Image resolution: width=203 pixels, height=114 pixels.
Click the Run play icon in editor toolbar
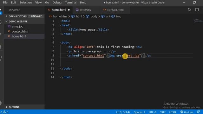pyautogui.click(x=189, y=10)
